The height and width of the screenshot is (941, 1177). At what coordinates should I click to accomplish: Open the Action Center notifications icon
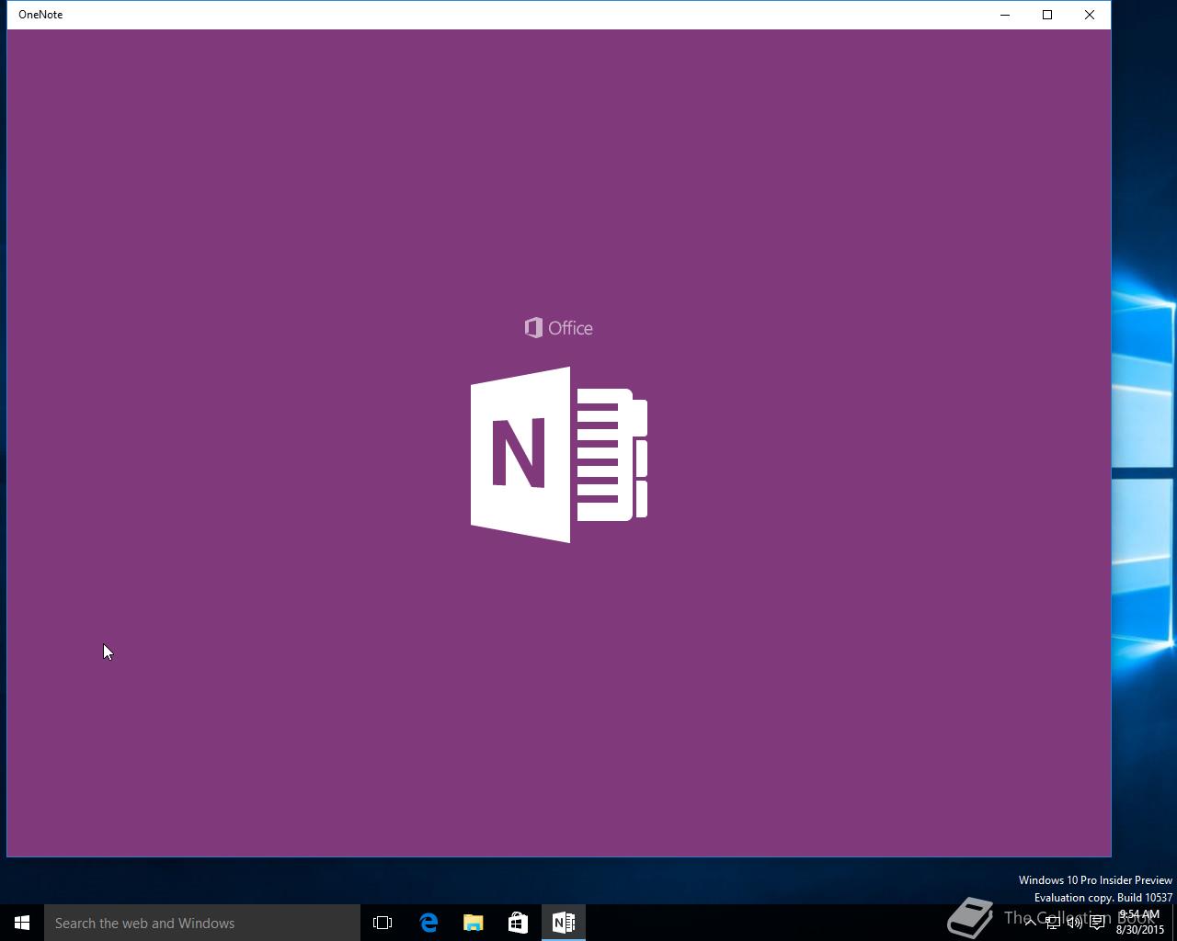tap(1097, 923)
